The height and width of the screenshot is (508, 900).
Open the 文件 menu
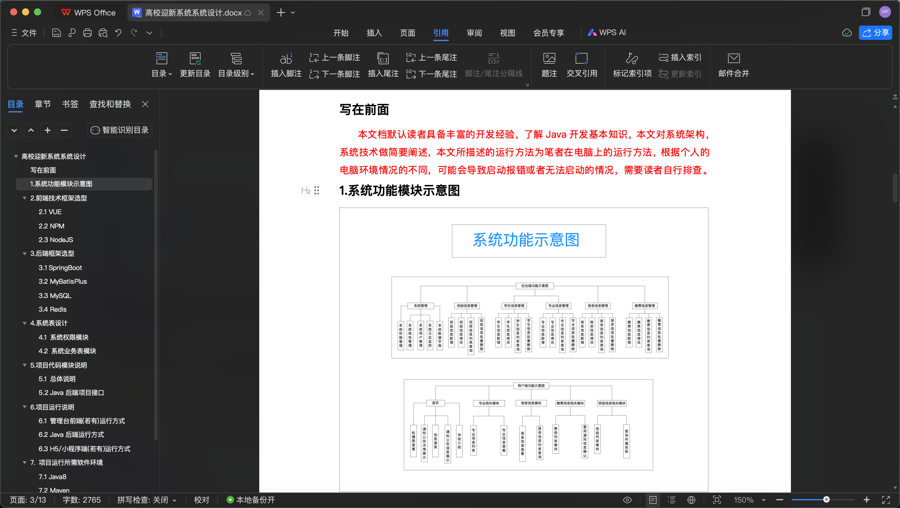[x=24, y=33]
